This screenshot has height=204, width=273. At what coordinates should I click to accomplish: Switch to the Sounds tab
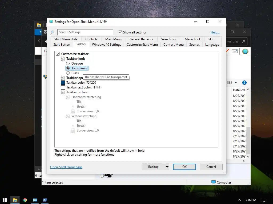[194, 45]
